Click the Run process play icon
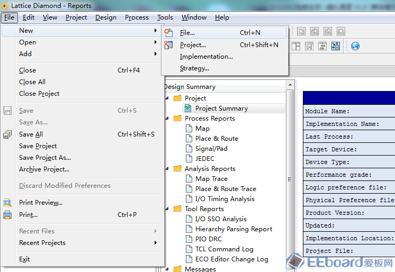This screenshot has width=395, height=272. pyautogui.click(x=301, y=31)
